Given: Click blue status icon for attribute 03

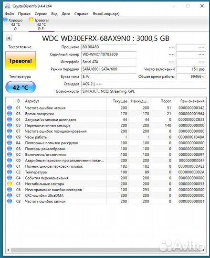Looking at the screenshot, I should pyautogui.click(x=10, y=114).
